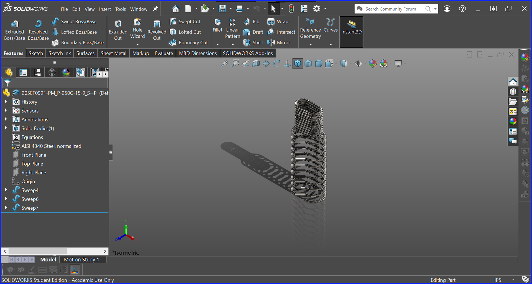532x284 pixels.
Task: Switch to the Sketch tab
Action: click(36, 53)
